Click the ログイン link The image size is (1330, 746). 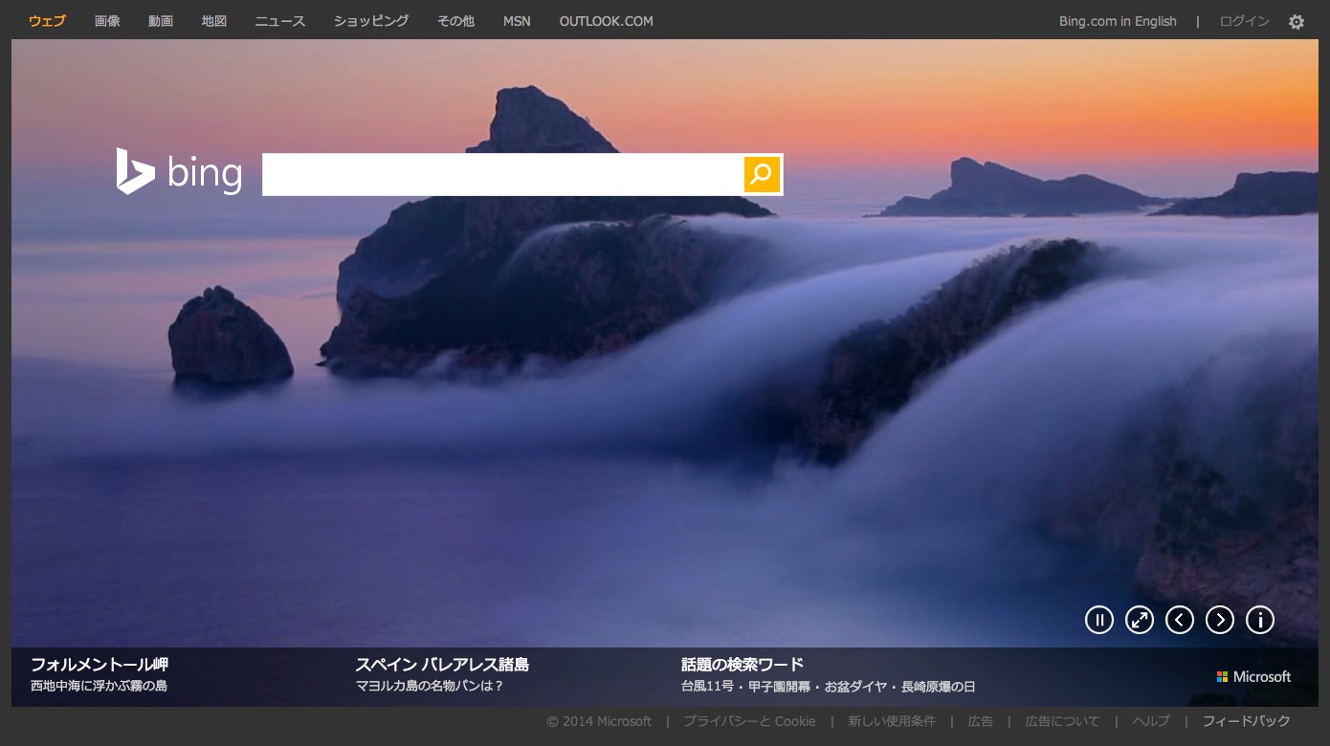[1244, 21]
